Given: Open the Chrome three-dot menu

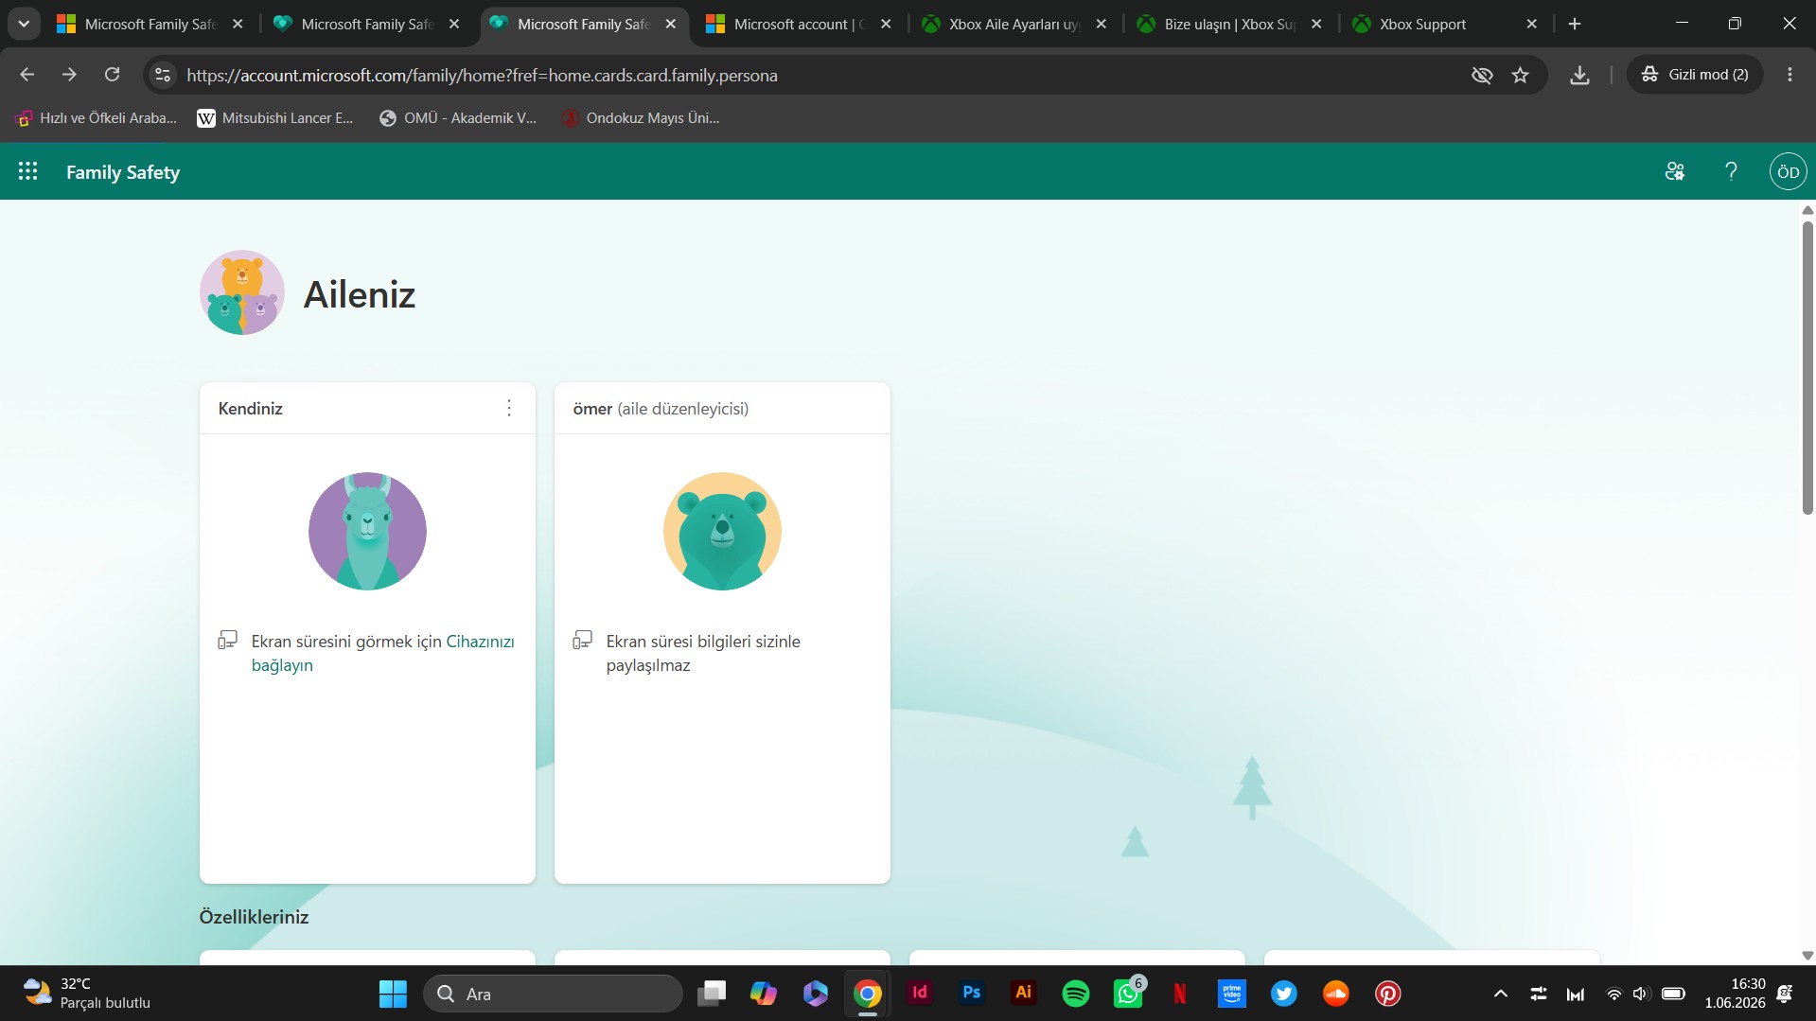Looking at the screenshot, I should 1790,75.
